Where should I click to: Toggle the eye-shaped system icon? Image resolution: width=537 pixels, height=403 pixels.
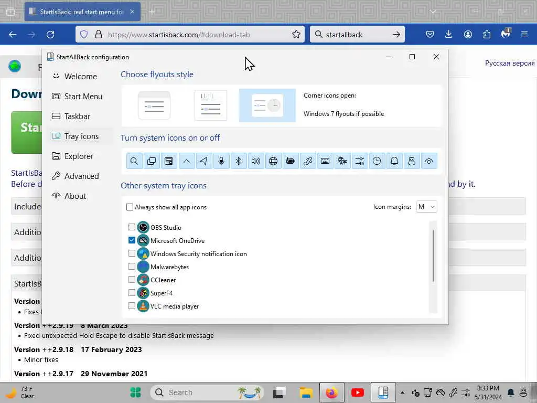(x=429, y=161)
